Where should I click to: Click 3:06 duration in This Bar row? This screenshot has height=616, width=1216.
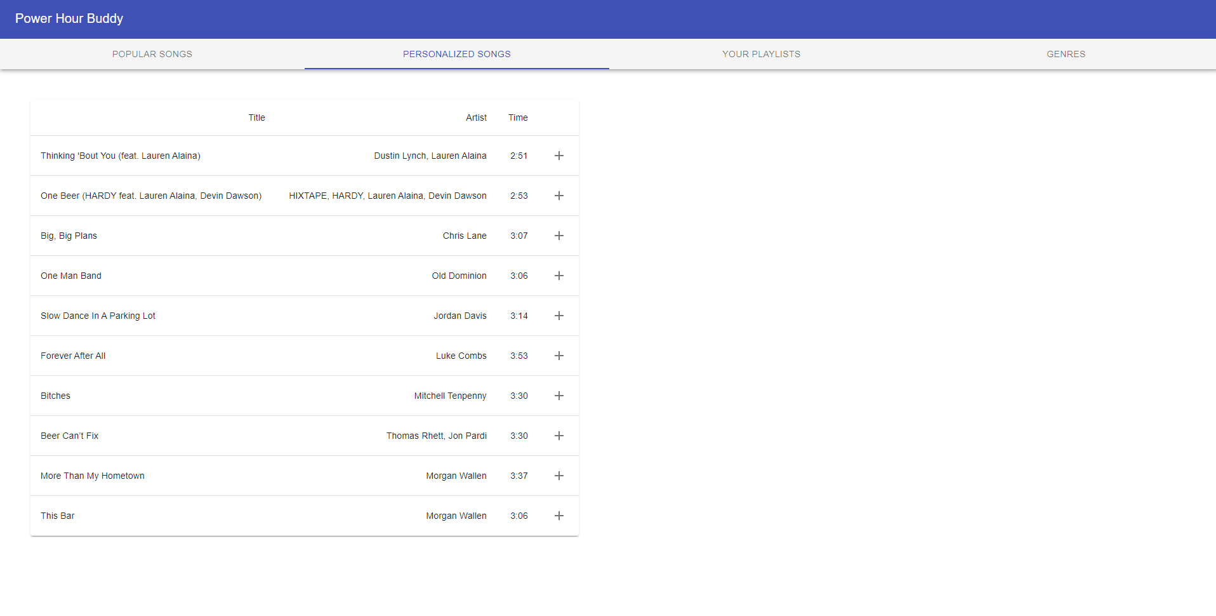(x=519, y=516)
